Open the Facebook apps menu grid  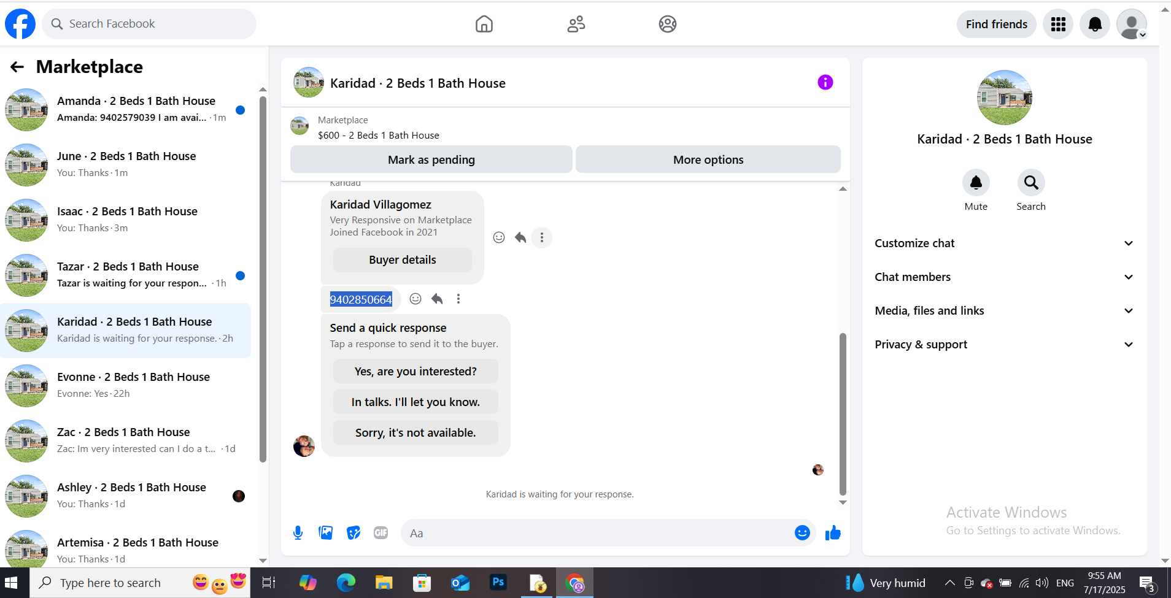click(1058, 24)
